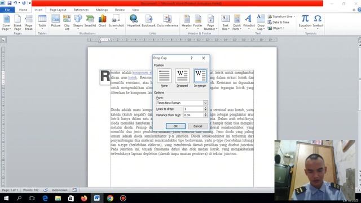Open the Windows Start menu

click(6, 198)
